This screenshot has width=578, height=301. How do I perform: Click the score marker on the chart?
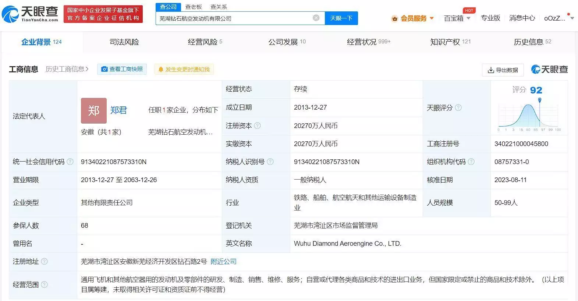[540, 100]
